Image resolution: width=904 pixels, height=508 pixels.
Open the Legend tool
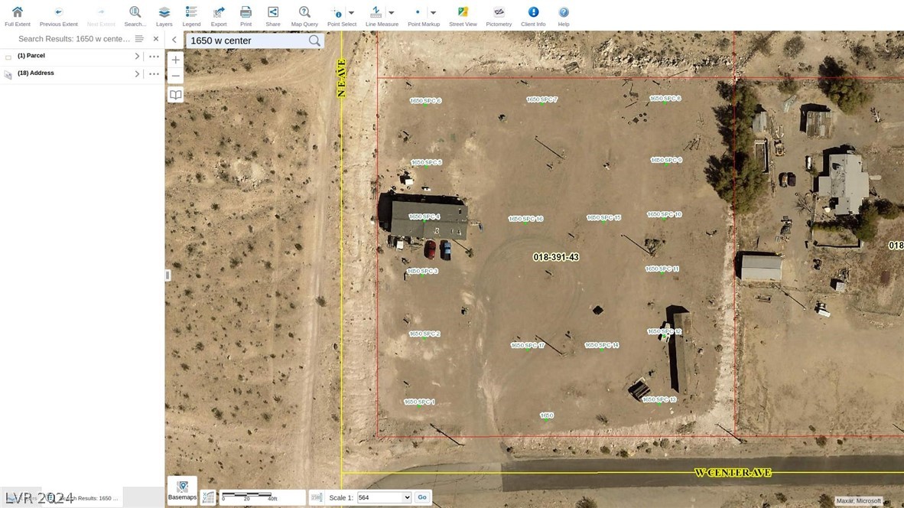tap(191, 12)
